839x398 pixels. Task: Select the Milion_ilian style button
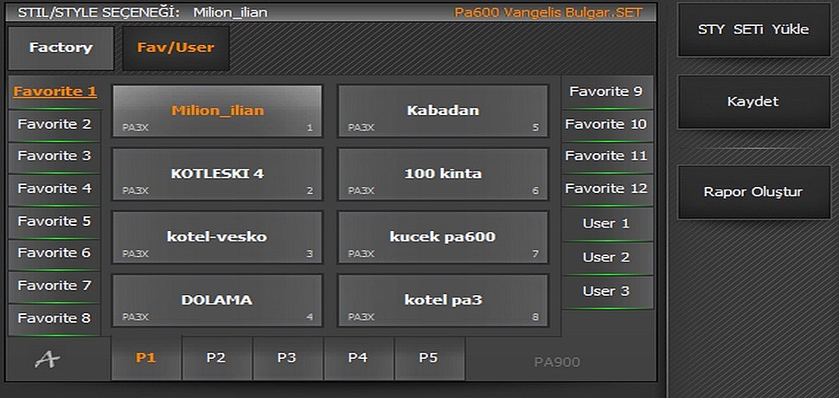coord(217,111)
